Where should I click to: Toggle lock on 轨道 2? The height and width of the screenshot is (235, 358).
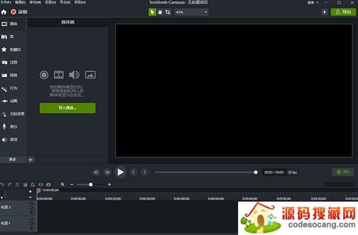(x=31, y=212)
